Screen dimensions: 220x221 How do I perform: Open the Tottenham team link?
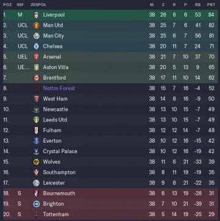click(x=56, y=214)
